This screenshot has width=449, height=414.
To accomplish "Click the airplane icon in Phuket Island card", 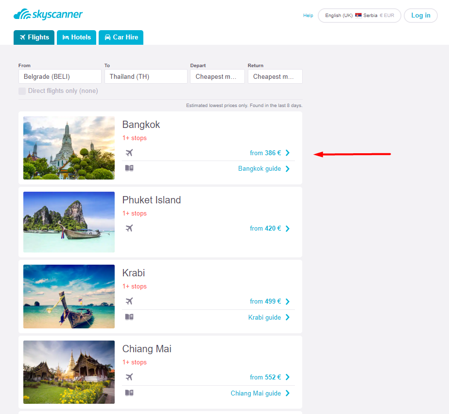I will [129, 228].
